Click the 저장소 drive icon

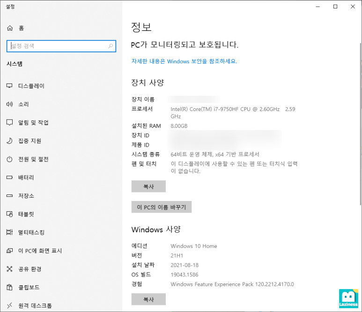point(9,196)
